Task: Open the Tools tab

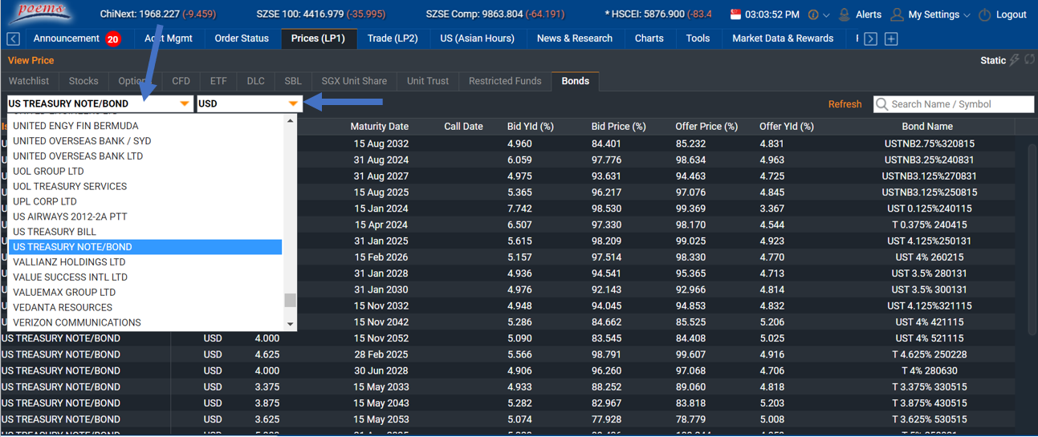Action: (698, 38)
